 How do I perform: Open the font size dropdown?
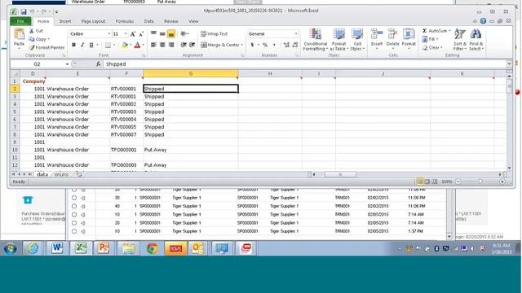click(x=126, y=34)
